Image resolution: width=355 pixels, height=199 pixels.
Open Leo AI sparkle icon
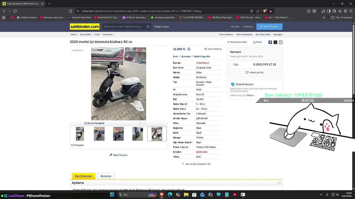[340, 11]
